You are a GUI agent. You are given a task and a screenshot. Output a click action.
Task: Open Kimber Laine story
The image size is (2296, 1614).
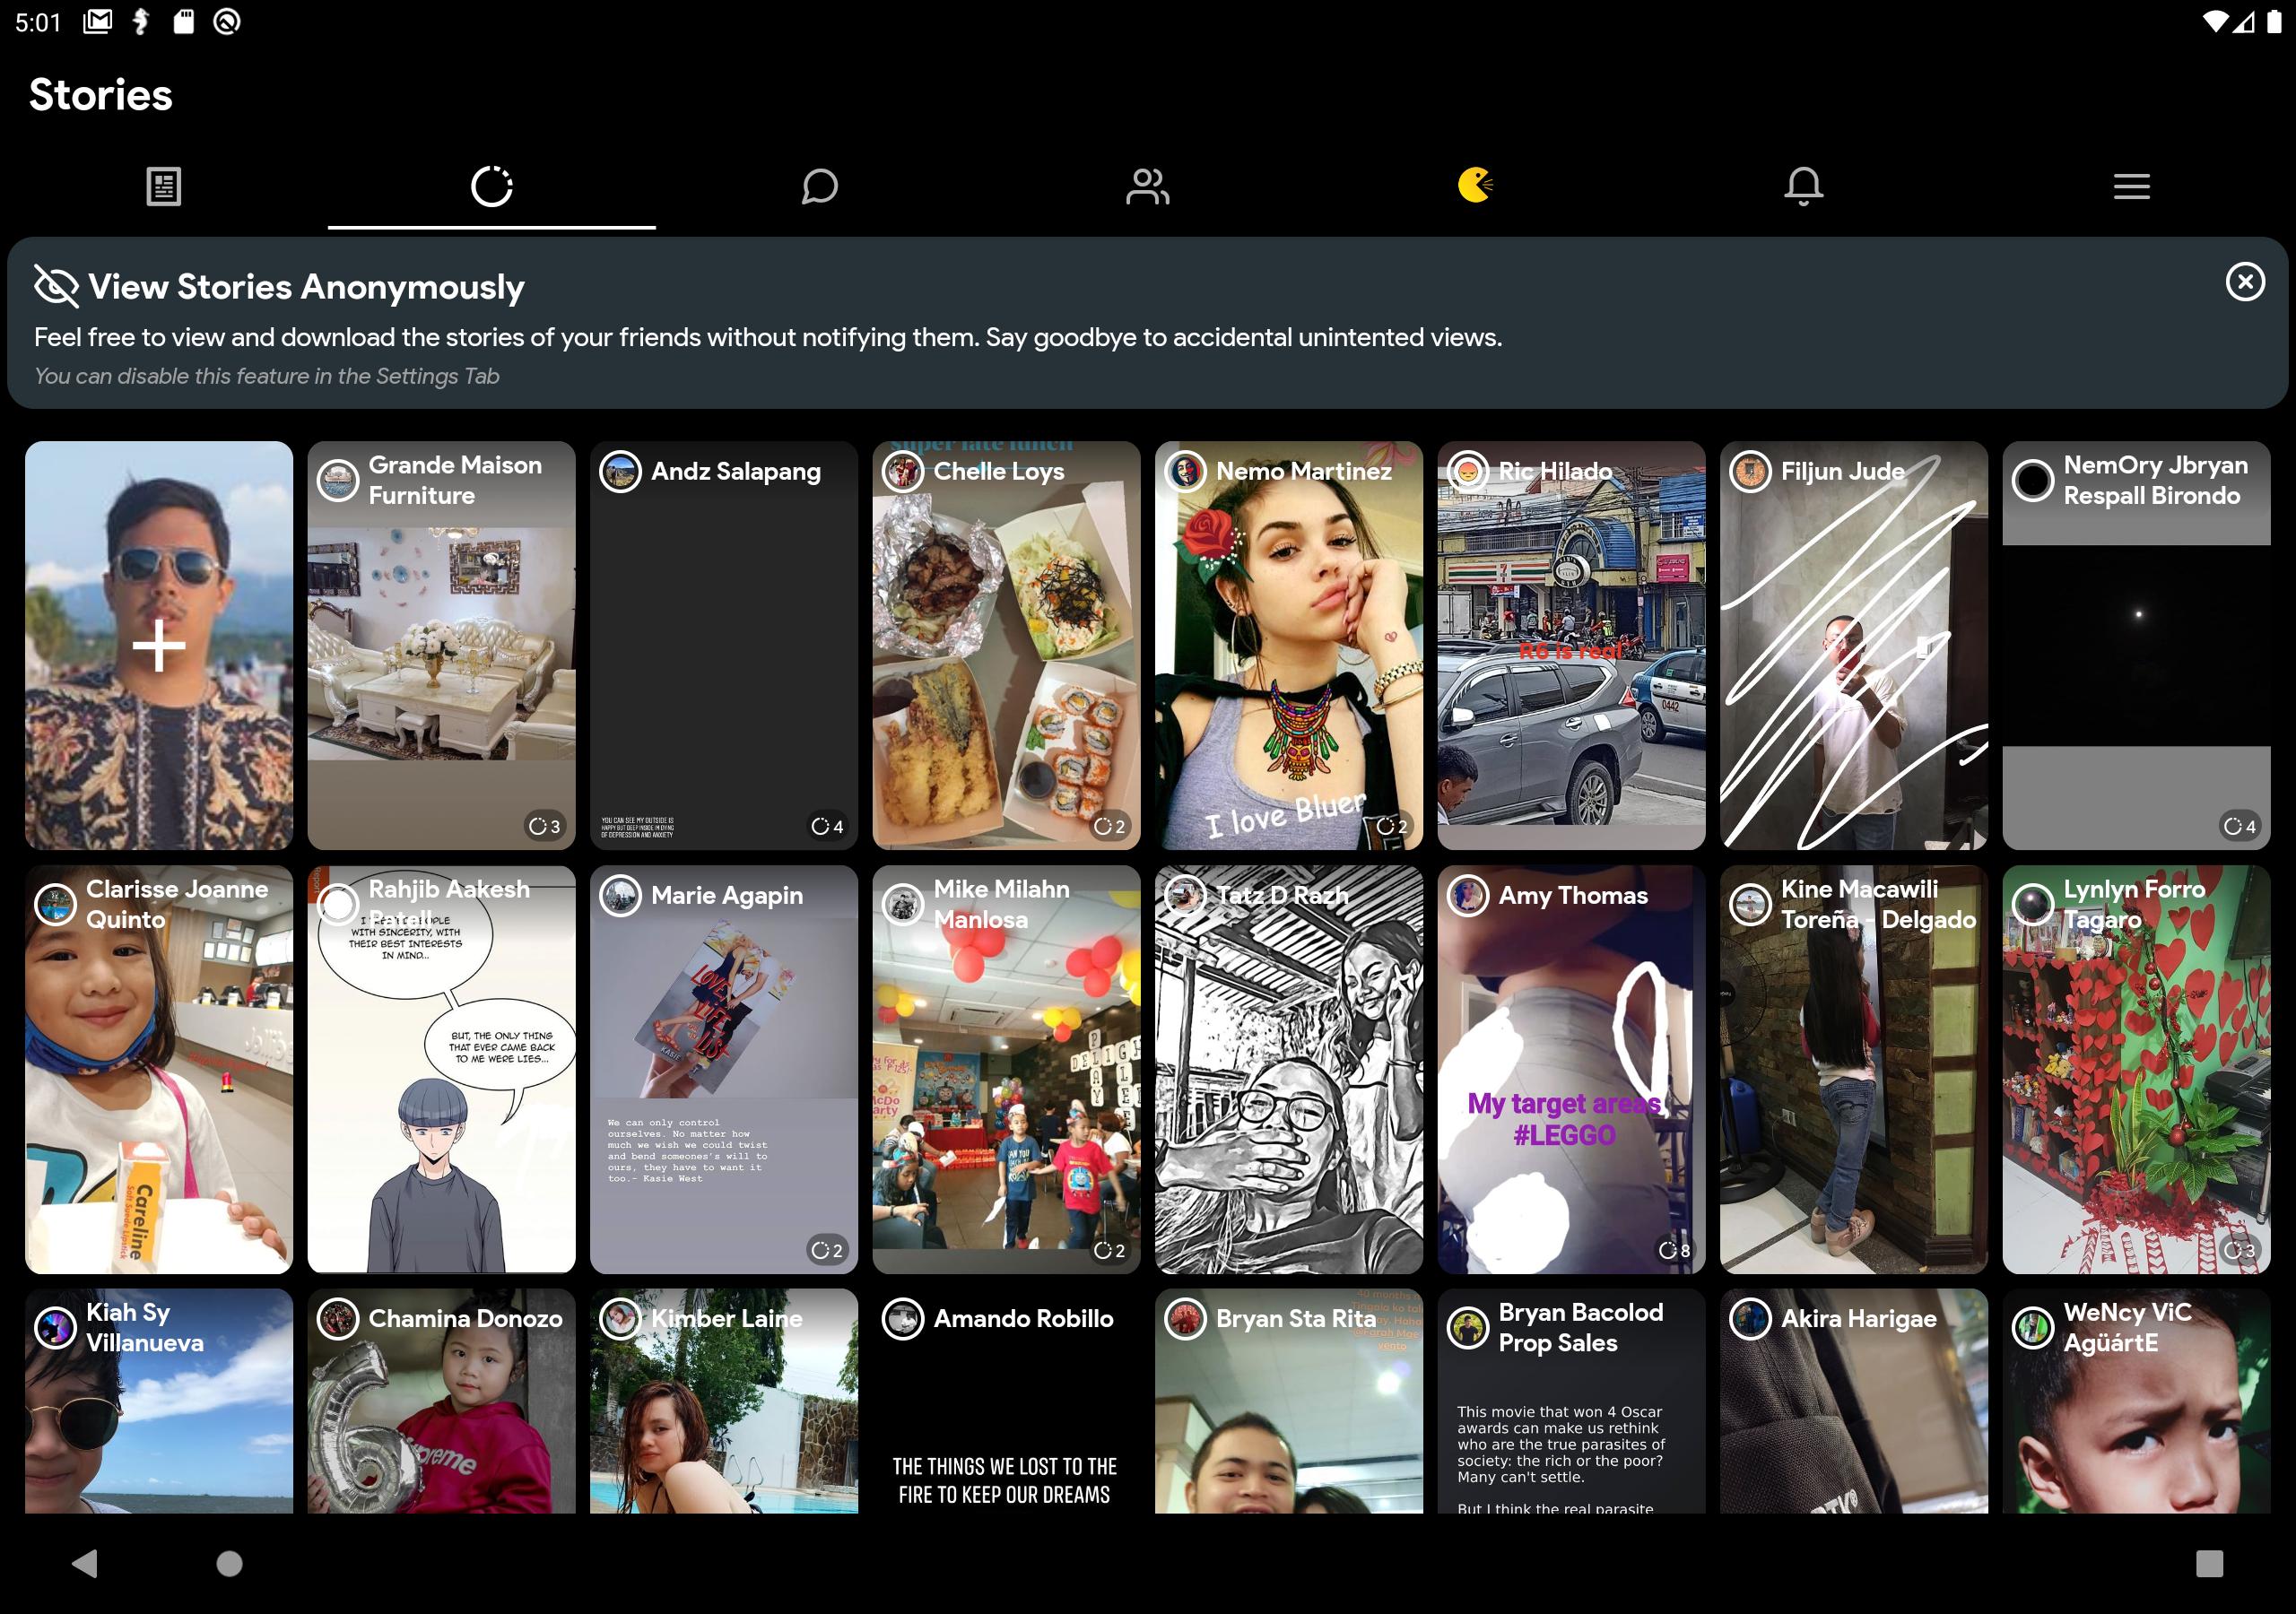(724, 1400)
